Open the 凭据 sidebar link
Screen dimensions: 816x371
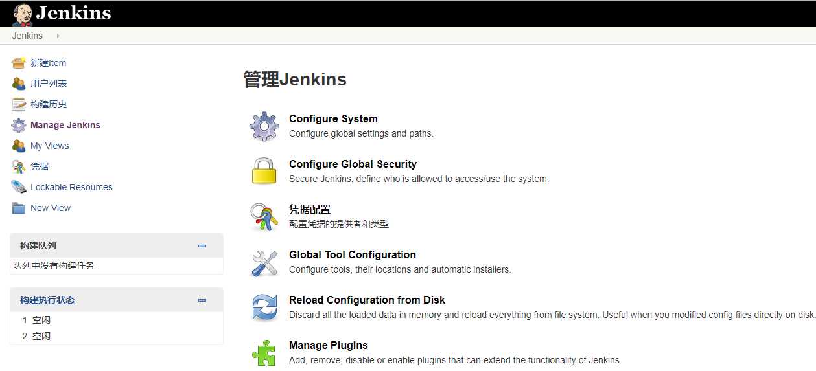(40, 166)
